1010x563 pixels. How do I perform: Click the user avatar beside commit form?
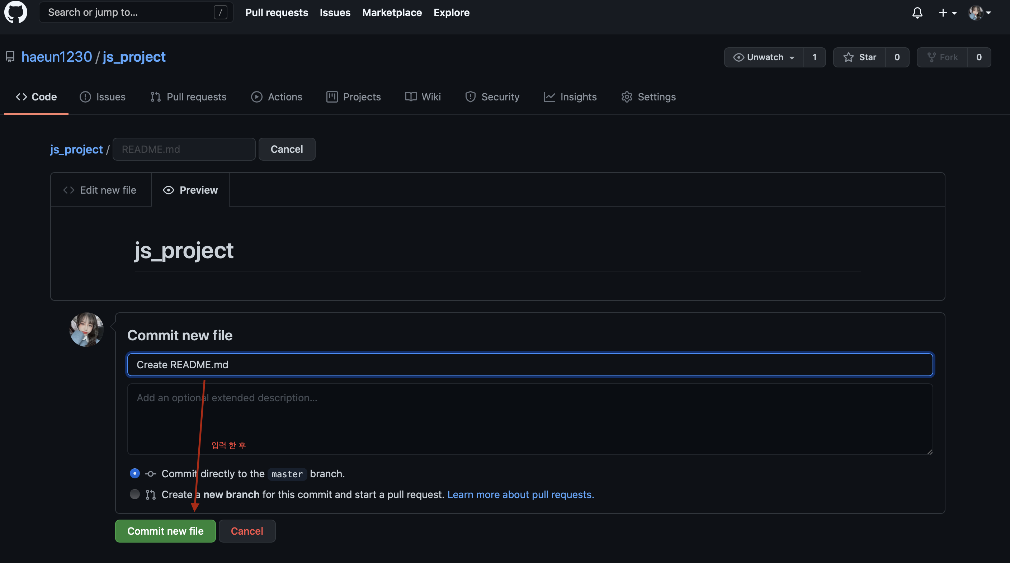click(x=86, y=329)
